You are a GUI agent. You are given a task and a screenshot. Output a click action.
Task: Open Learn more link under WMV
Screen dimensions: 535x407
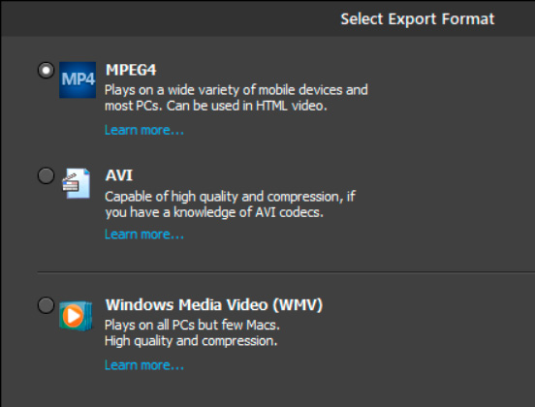pyautogui.click(x=144, y=365)
